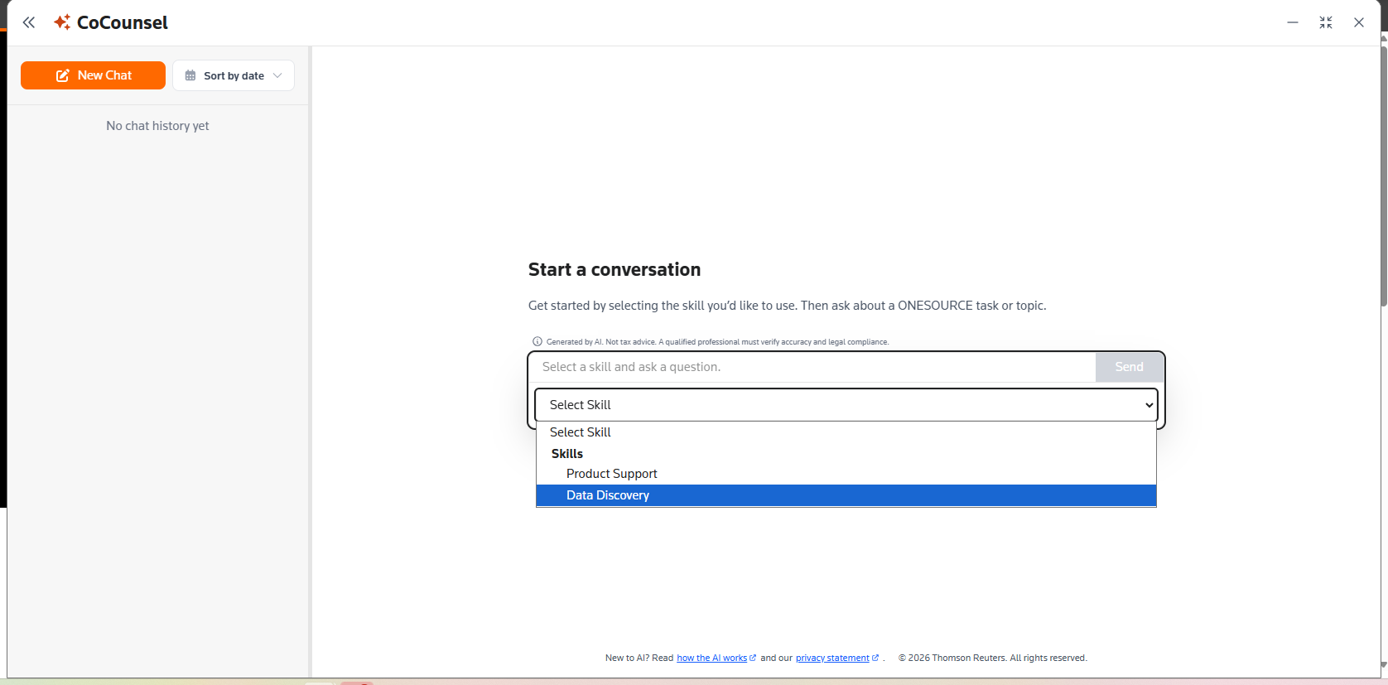Click the 'No chat history yet' text
The height and width of the screenshot is (685, 1388).
(157, 126)
